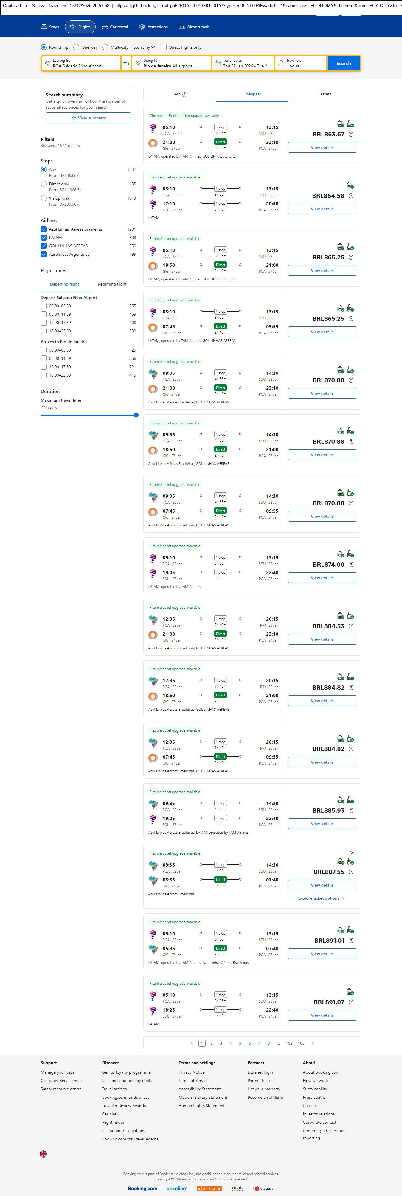Click the price help icon beside BRL874.00
The height and width of the screenshot is (1196, 402).
(351, 565)
